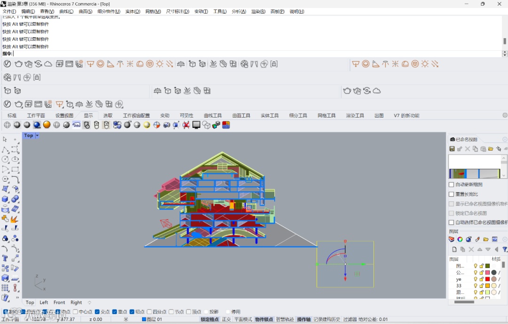Click the red X hide objects icon
The width and height of the screenshot is (508, 324).
click(x=186, y=125)
